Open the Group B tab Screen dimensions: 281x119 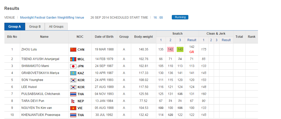point(35,27)
